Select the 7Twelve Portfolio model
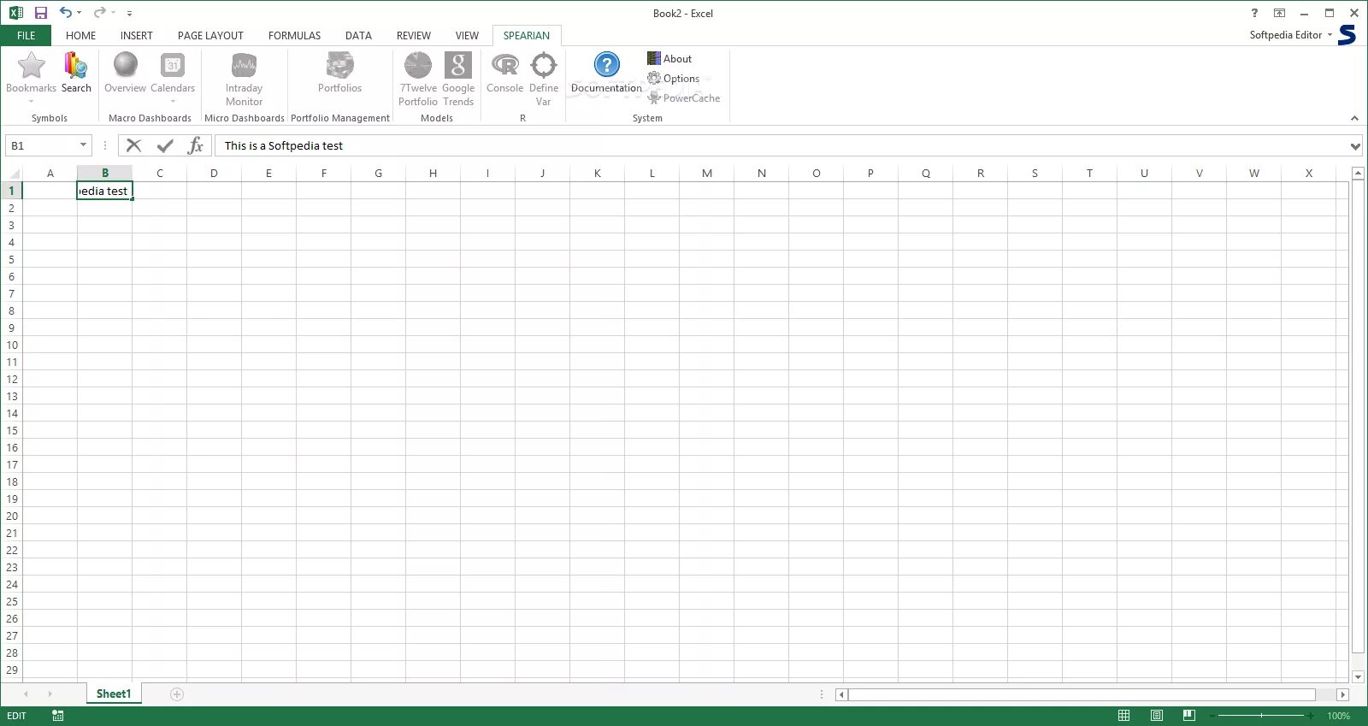Image resolution: width=1368 pixels, height=726 pixels. click(418, 66)
